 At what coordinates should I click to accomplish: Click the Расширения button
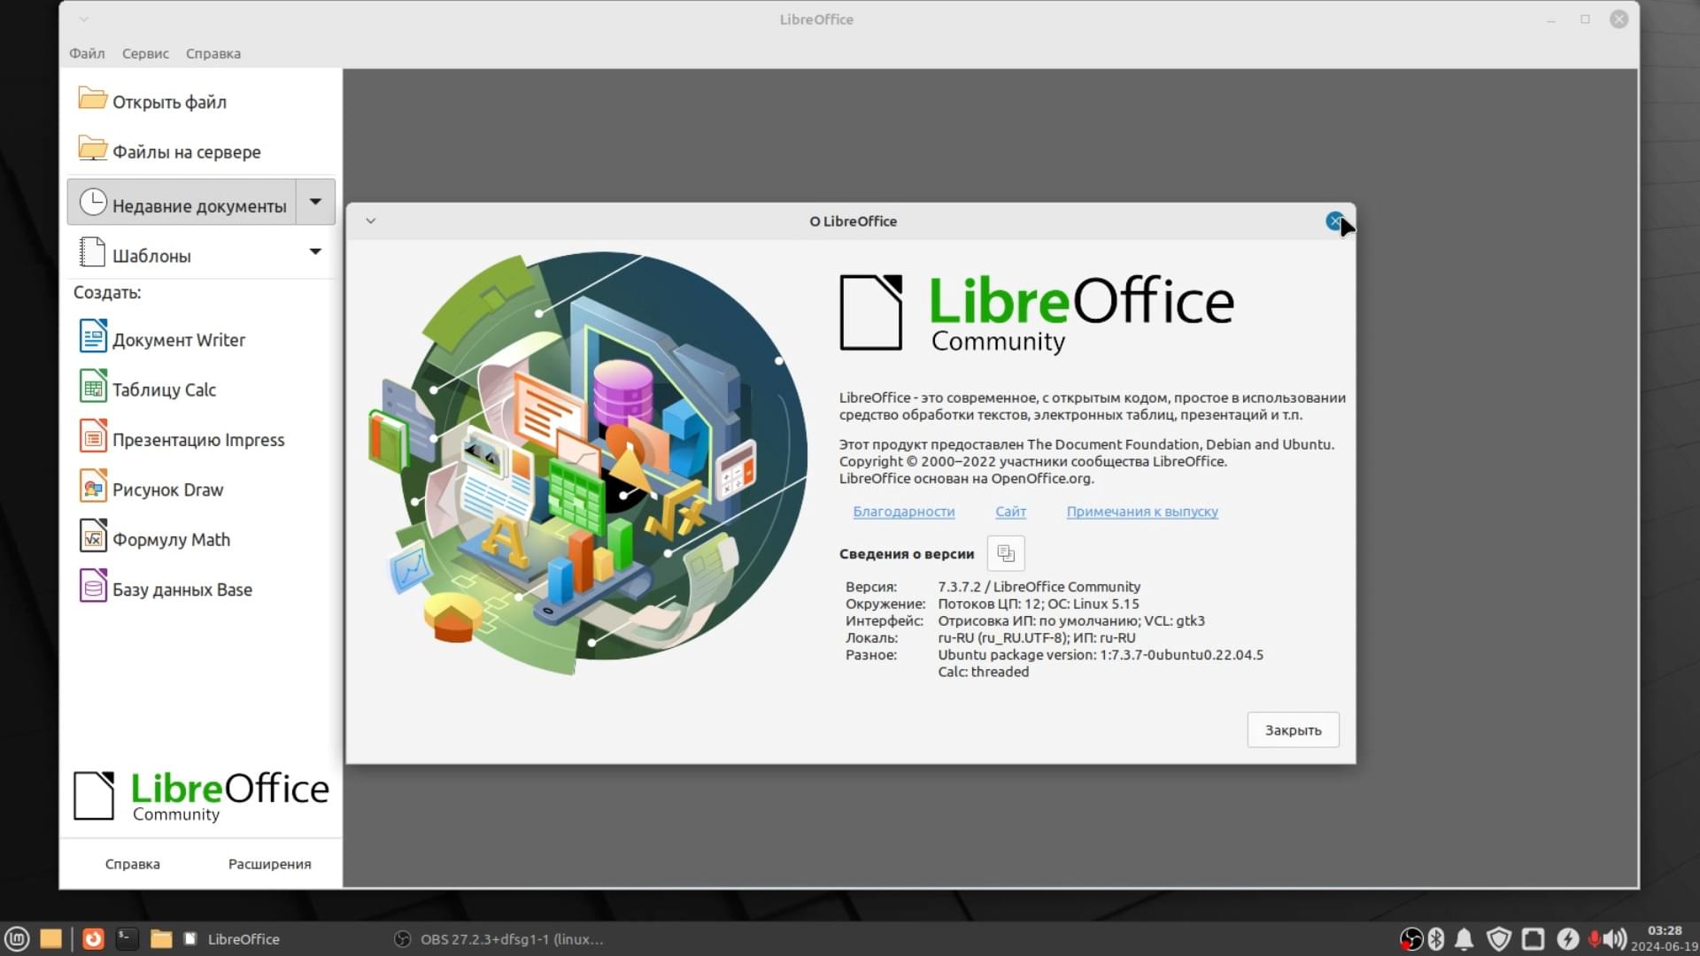tap(269, 864)
